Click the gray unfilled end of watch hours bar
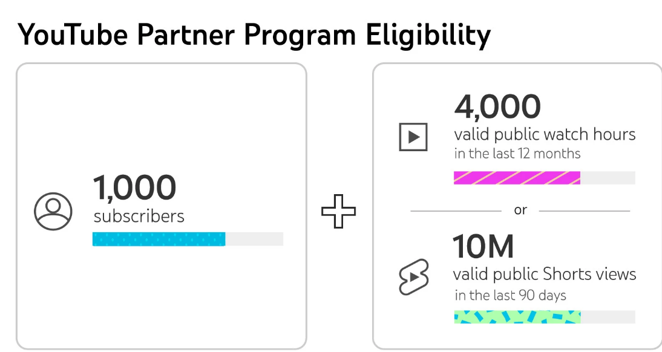This screenshot has width=662, height=352. coord(608,178)
